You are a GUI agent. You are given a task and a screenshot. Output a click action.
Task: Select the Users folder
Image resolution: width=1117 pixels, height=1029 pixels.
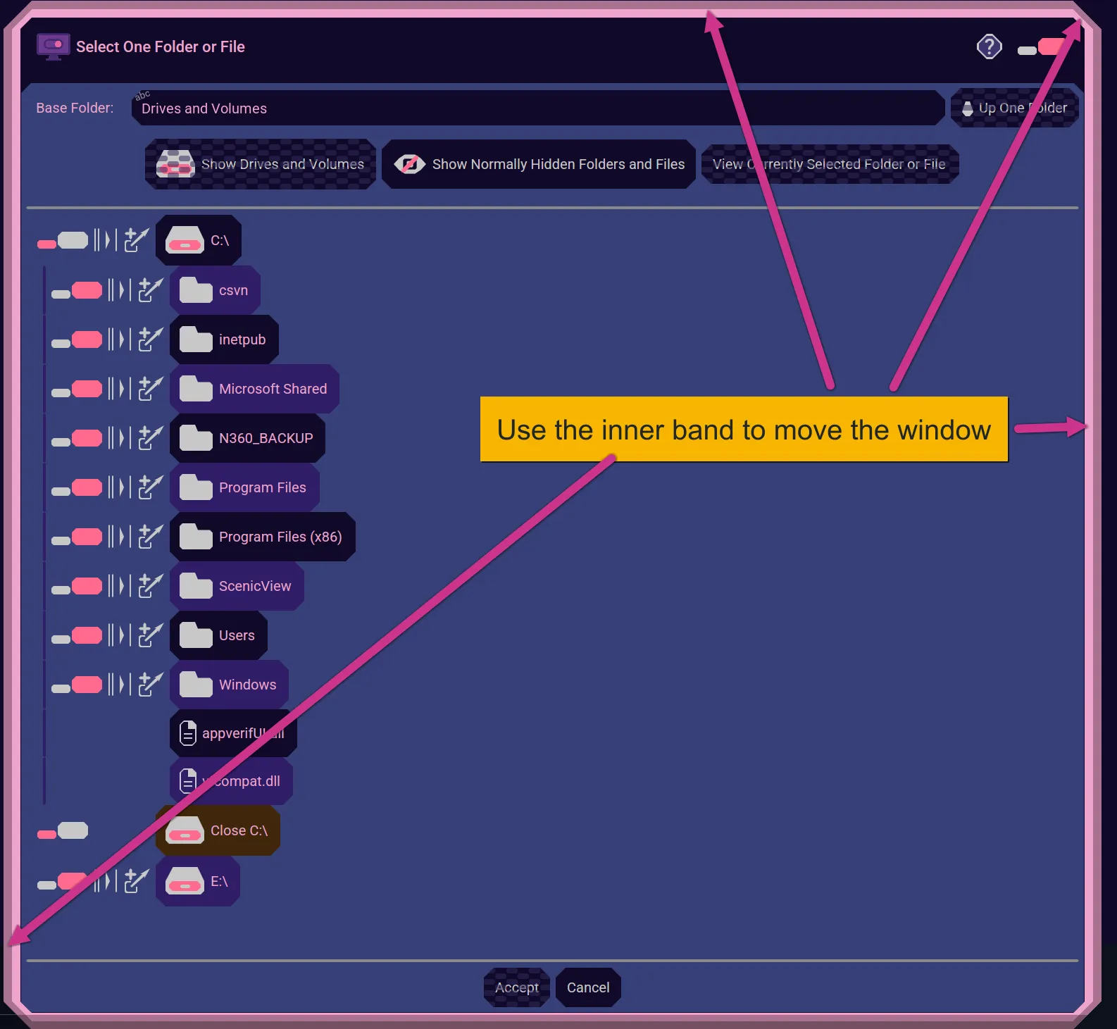(218, 635)
